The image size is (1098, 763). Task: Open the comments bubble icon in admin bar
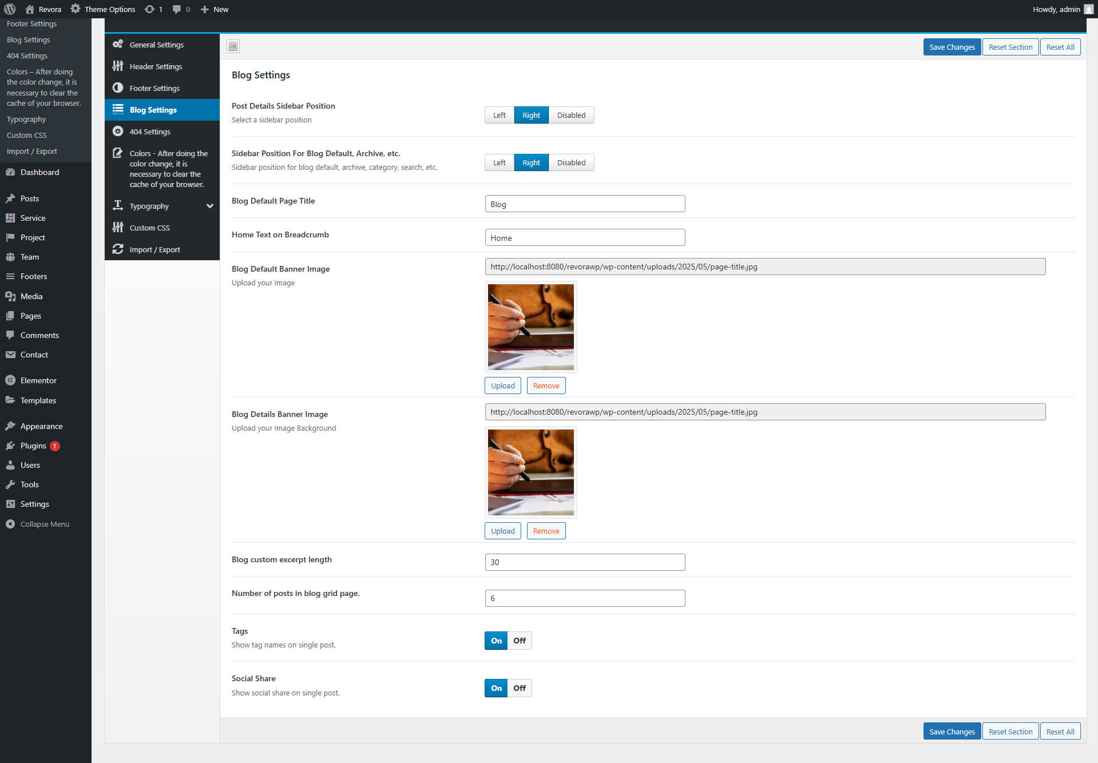[177, 9]
